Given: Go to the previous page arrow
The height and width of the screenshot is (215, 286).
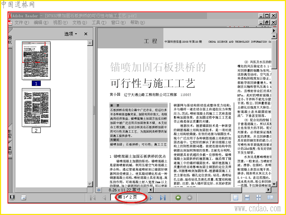Looking at the screenshot, I should click(104, 198).
